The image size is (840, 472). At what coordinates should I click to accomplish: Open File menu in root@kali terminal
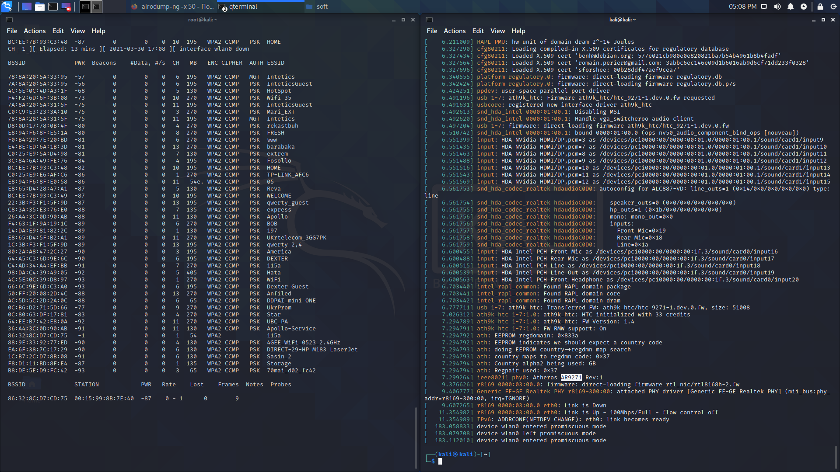point(12,31)
